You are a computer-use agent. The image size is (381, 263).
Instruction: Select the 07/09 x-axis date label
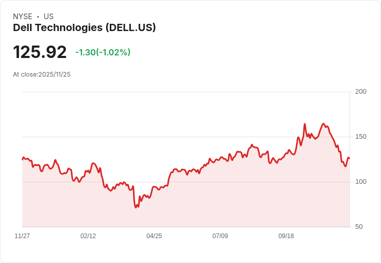coord(220,236)
